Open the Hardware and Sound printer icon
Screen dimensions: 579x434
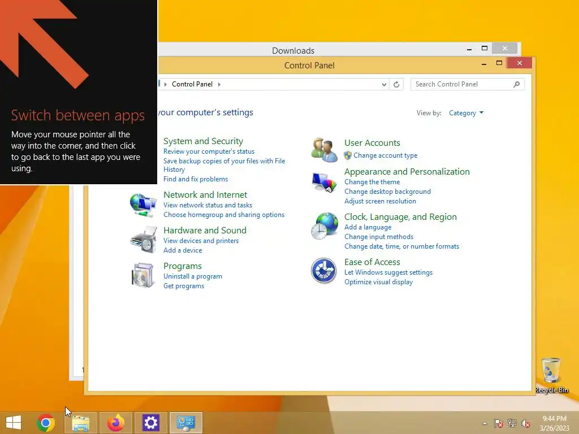pyautogui.click(x=144, y=240)
